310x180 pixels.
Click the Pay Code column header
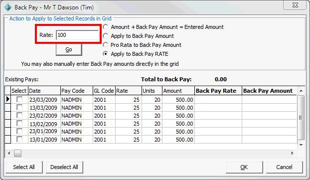77,91
